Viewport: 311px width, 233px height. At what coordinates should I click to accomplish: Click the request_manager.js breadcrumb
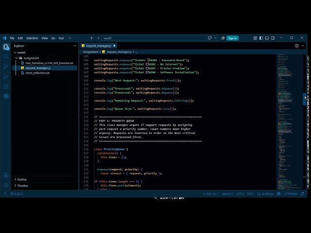point(119,52)
